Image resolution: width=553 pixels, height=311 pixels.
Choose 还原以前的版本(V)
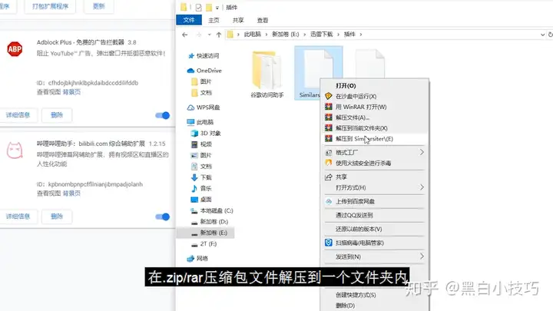[x=374, y=229]
